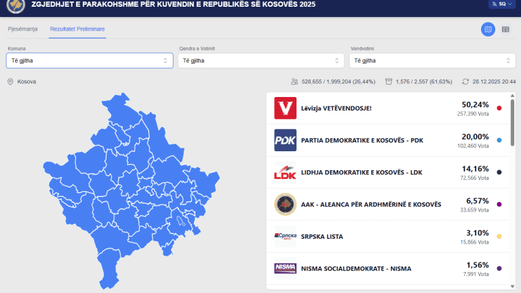Image resolution: width=521 pixels, height=293 pixels.
Task: Select the Rezultatet Preliminare tab
Action: pos(77,29)
